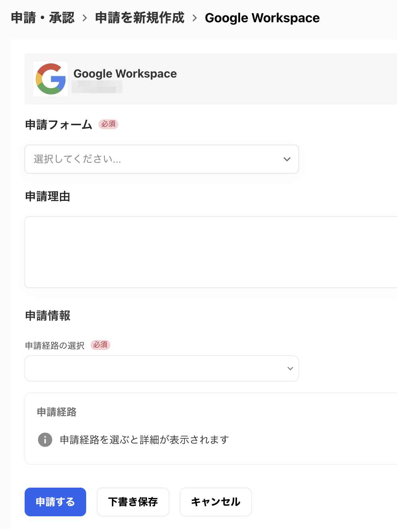Open the 申請フォーム dropdown

pos(162,159)
